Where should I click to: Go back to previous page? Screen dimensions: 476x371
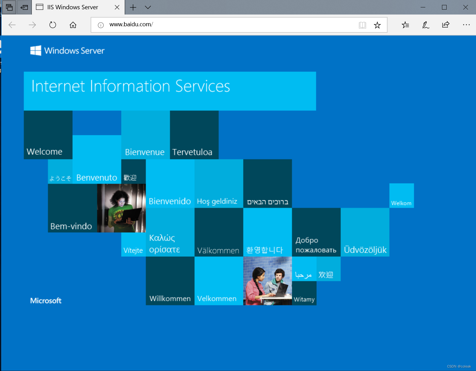point(12,25)
